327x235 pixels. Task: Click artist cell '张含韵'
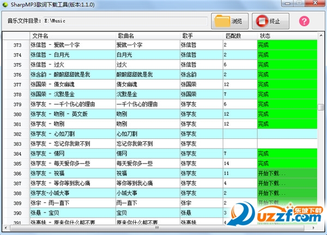(x=202, y=75)
